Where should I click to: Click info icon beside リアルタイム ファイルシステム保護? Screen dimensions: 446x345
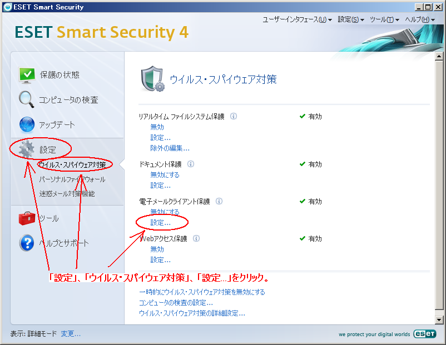(234, 117)
